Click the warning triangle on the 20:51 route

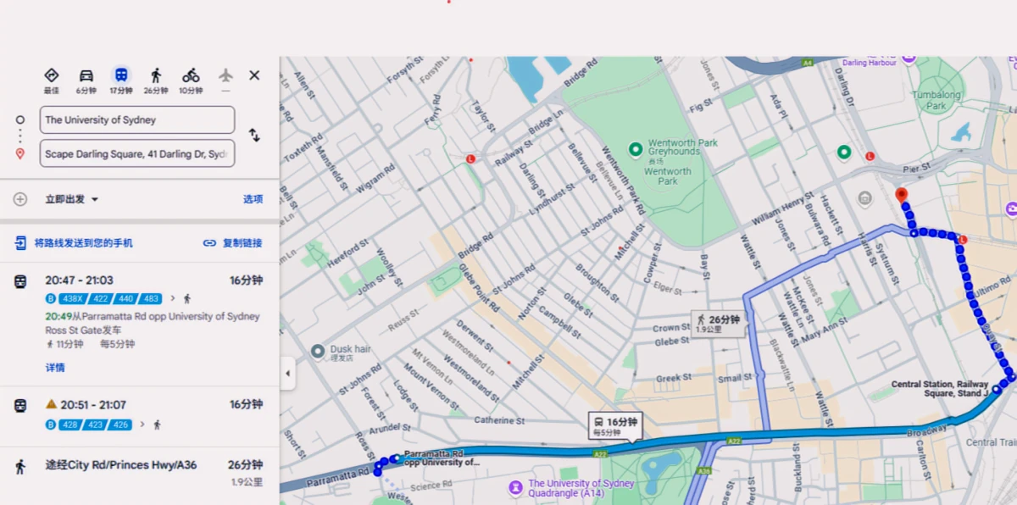pyautogui.click(x=51, y=405)
